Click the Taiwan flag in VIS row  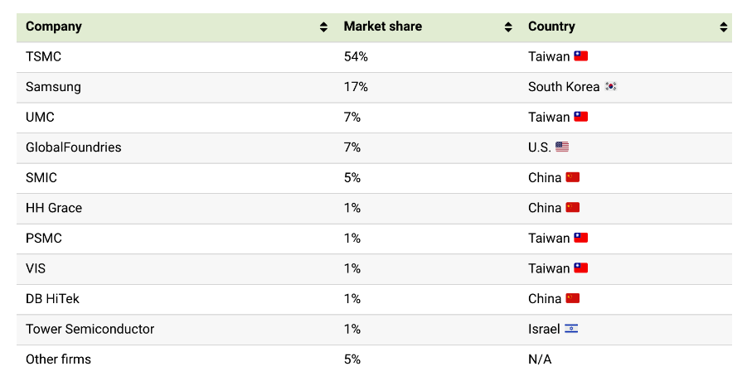click(580, 268)
